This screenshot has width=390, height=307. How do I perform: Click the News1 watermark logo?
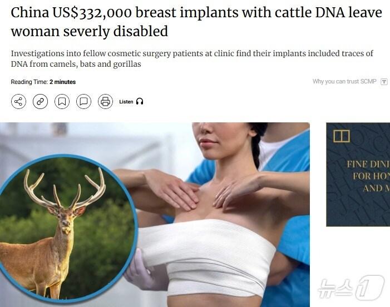(x=351, y=288)
